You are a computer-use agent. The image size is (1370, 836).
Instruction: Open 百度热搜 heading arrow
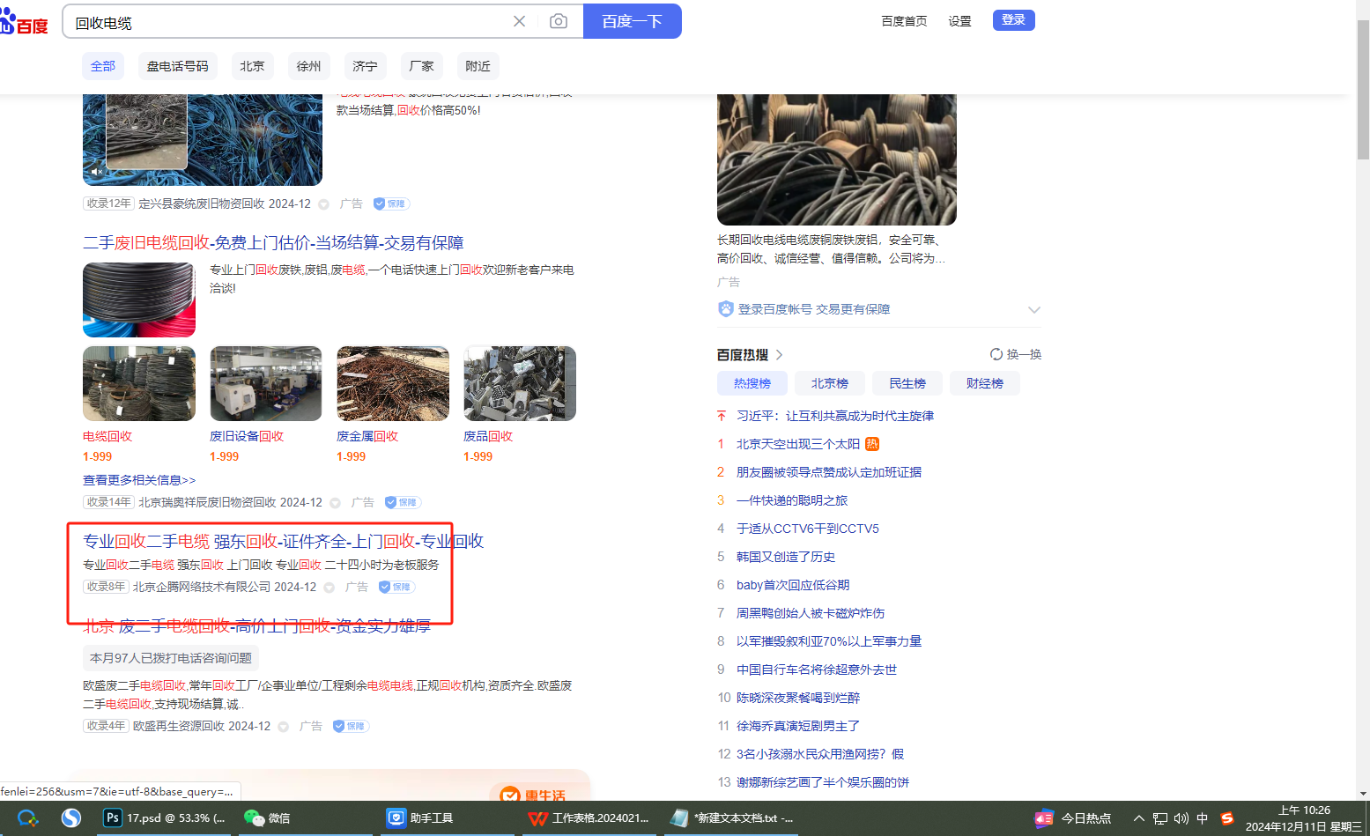(780, 355)
